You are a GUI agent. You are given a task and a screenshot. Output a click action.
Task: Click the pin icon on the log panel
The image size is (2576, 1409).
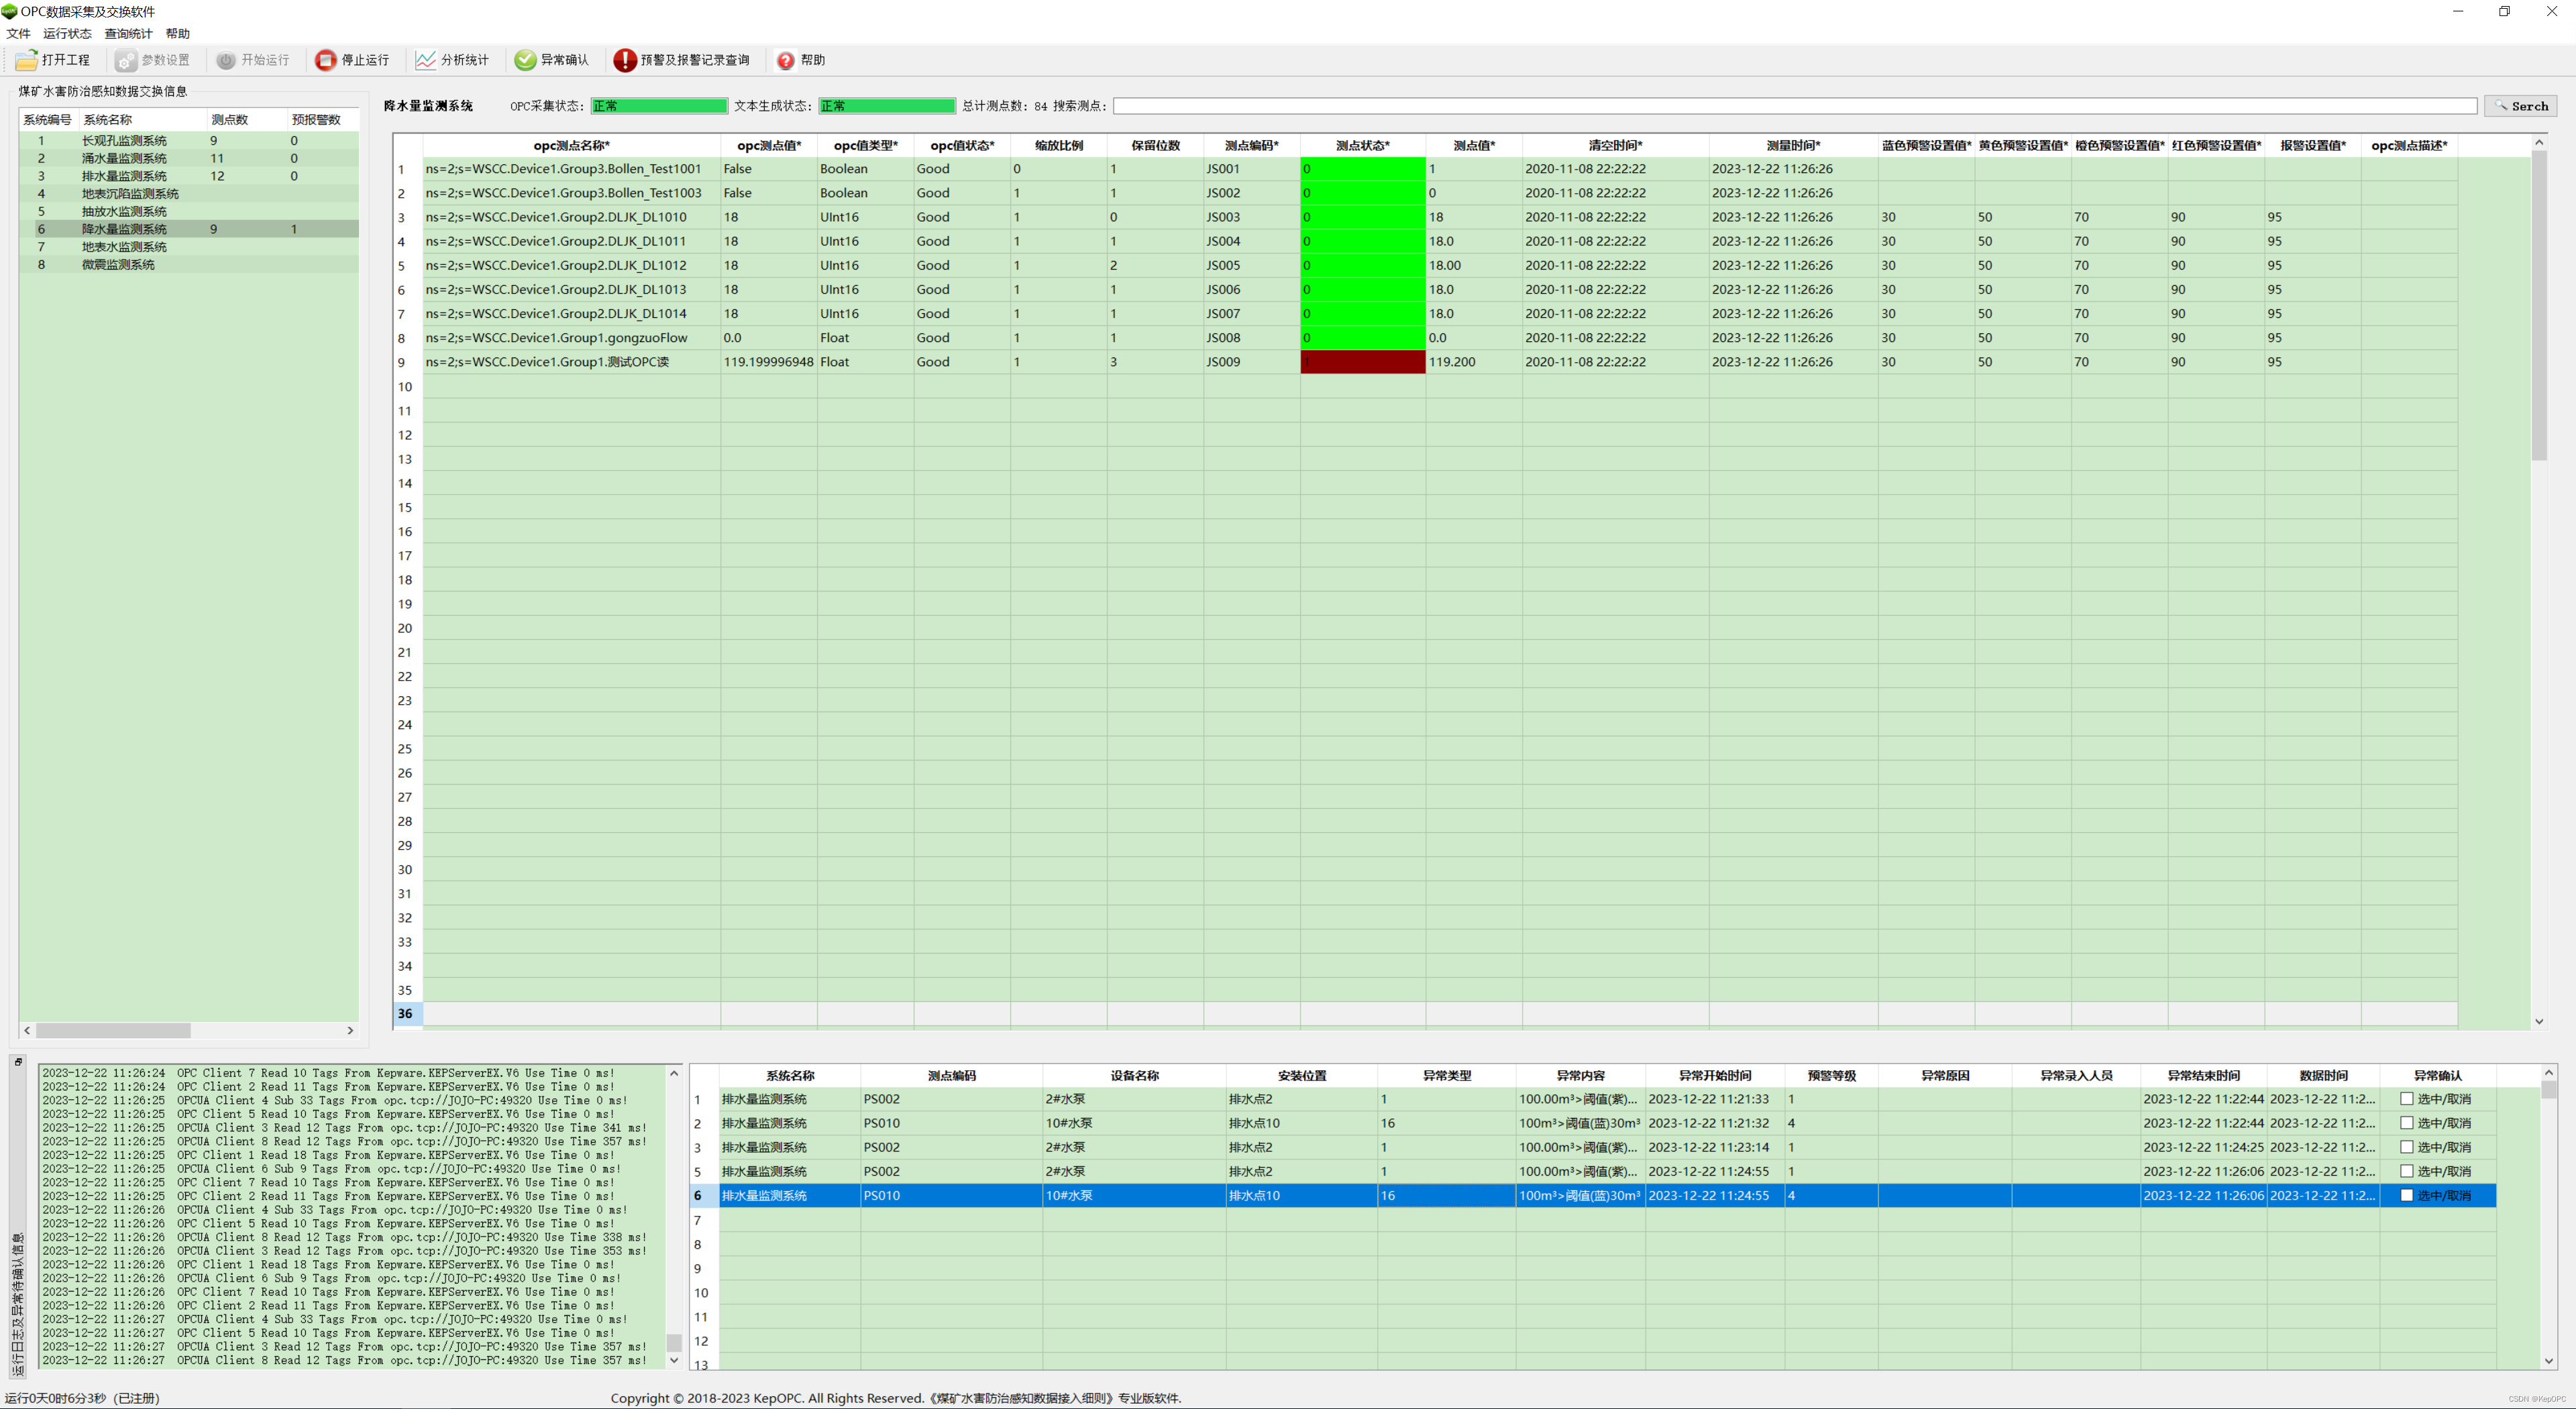[x=18, y=1062]
